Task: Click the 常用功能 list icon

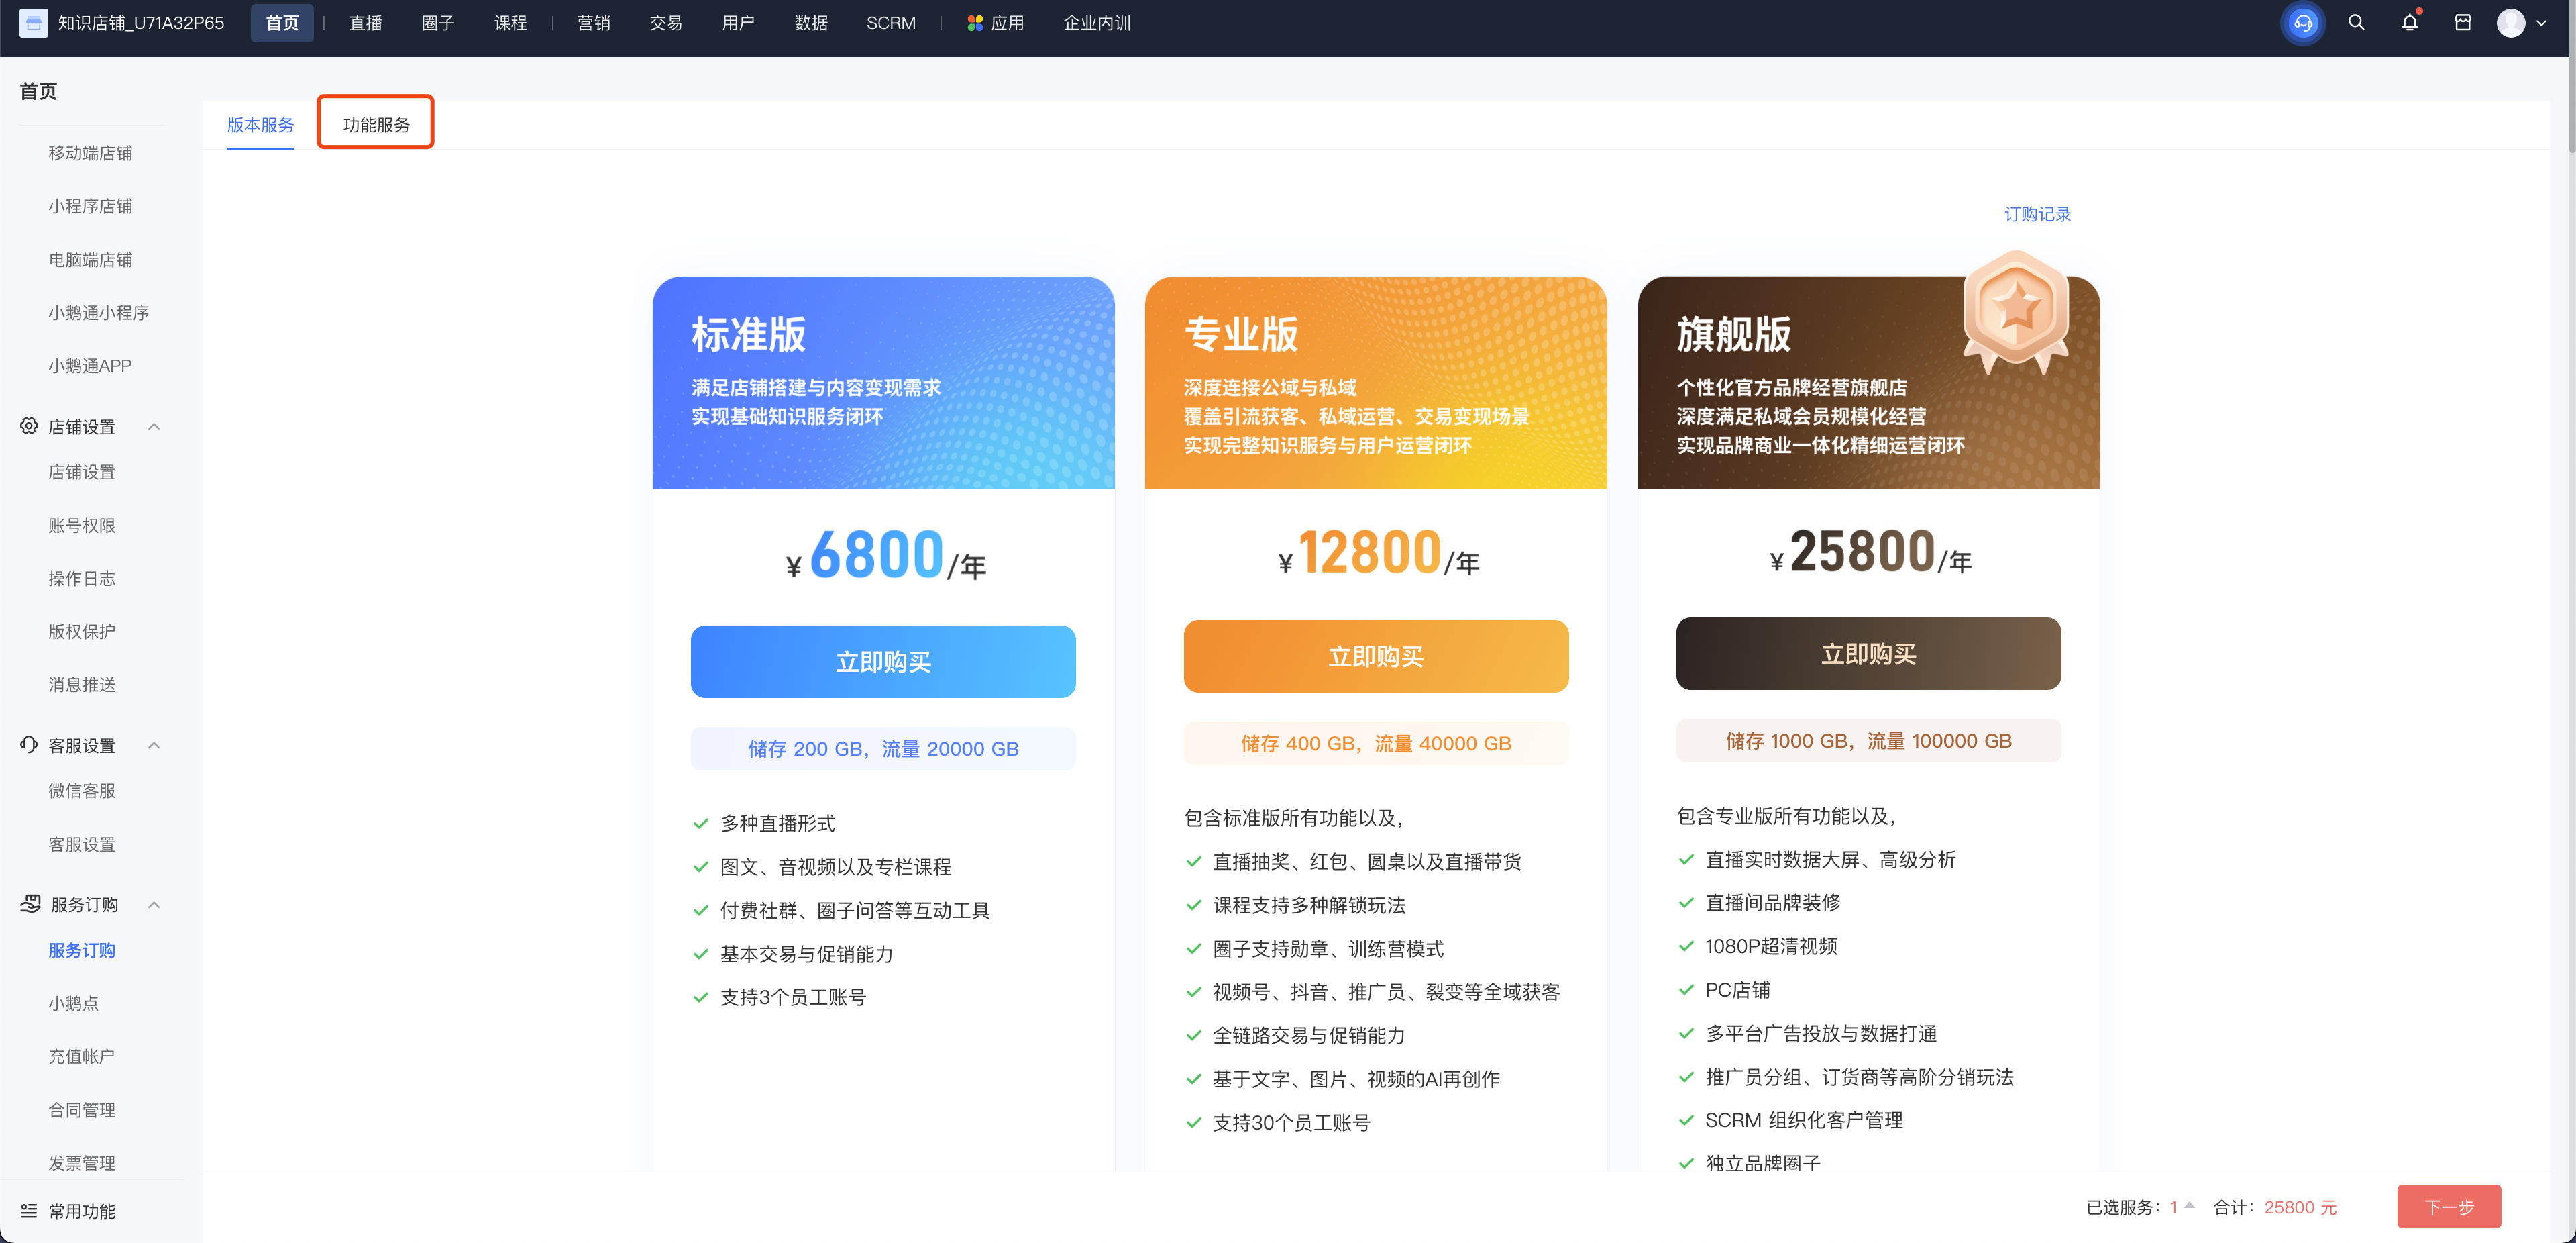Action: pyautogui.click(x=28, y=1211)
